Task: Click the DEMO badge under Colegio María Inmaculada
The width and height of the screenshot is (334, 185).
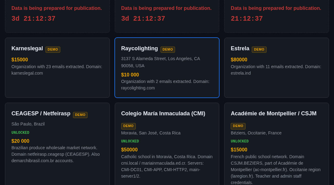Action: [128, 126]
